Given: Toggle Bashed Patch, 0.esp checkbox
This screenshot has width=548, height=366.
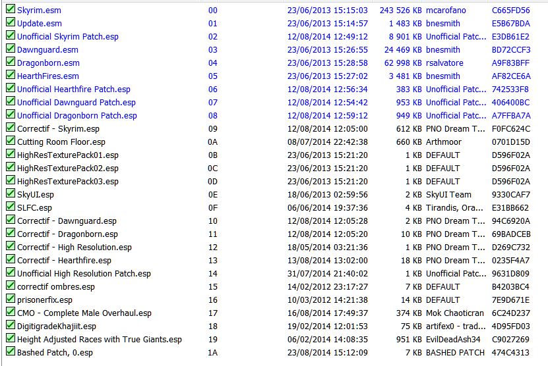Looking at the screenshot, I should pos(11,352).
